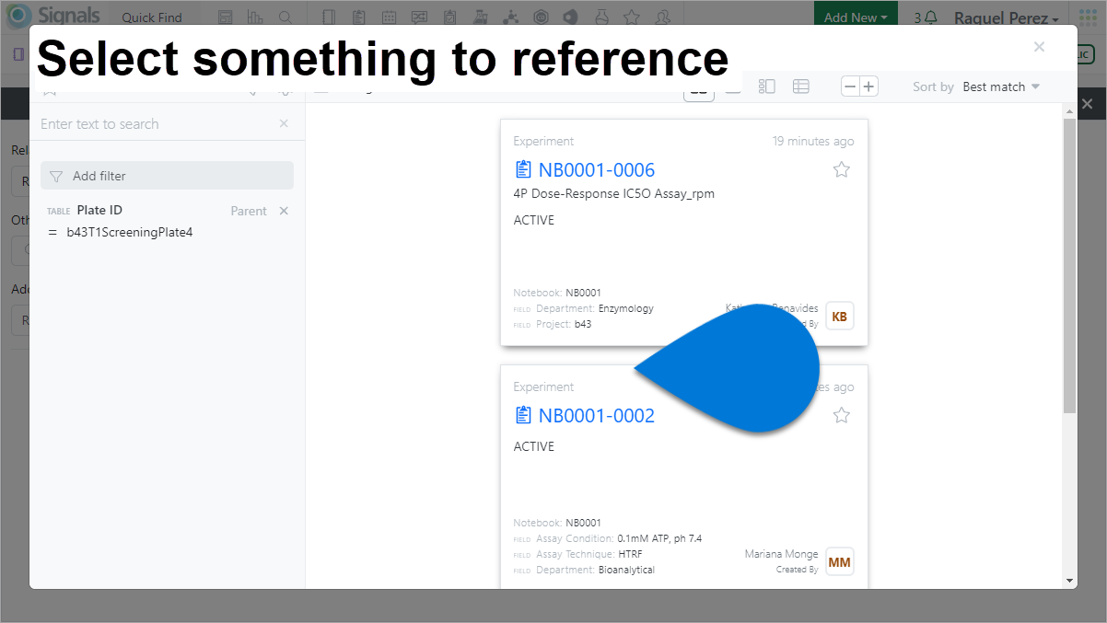Screen dimensions: 1107x623
Task: Open experiment NB0001-0002
Action: (597, 415)
